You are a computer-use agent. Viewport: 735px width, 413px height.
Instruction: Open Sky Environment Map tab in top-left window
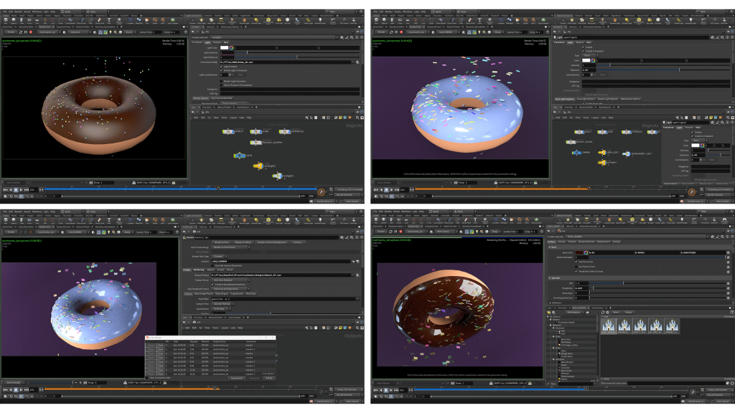click(x=222, y=98)
